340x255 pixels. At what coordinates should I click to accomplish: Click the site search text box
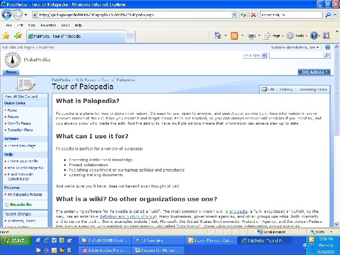(x=297, y=56)
